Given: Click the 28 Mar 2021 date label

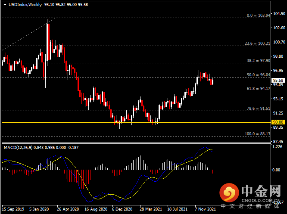Looking at the screenshot, I should (151, 209).
